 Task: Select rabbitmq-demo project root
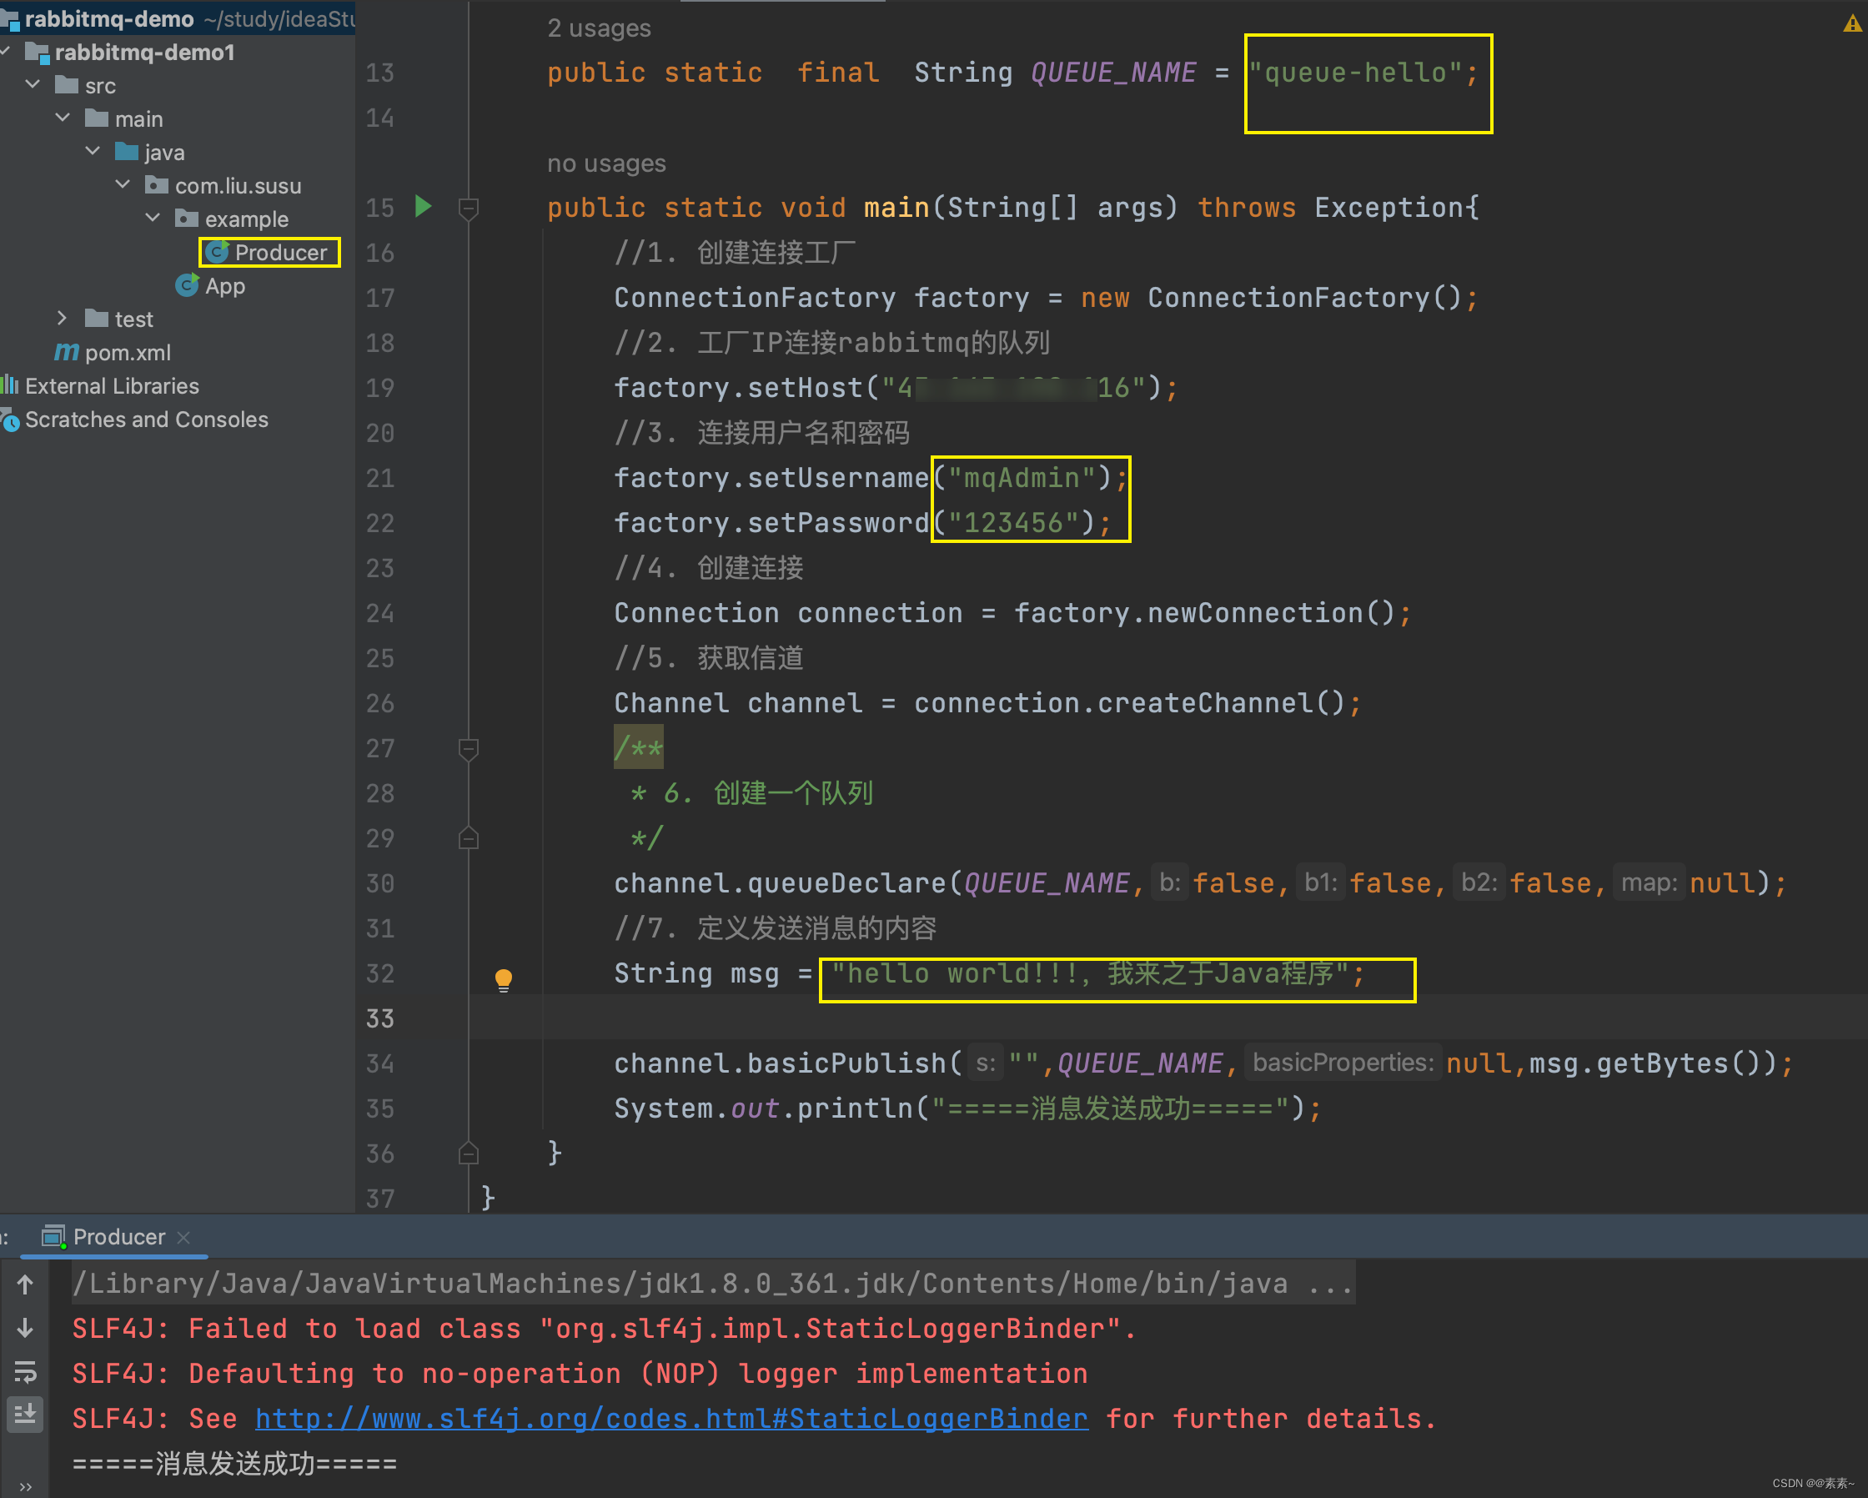point(109,18)
